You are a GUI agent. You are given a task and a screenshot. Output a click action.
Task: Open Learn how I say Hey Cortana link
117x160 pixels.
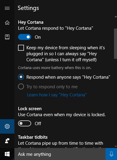coord(57,95)
